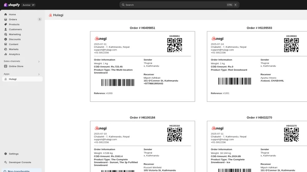Click the Discounts badge icon
This screenshot has width=307, height=172.
click(x=5, y=39)
